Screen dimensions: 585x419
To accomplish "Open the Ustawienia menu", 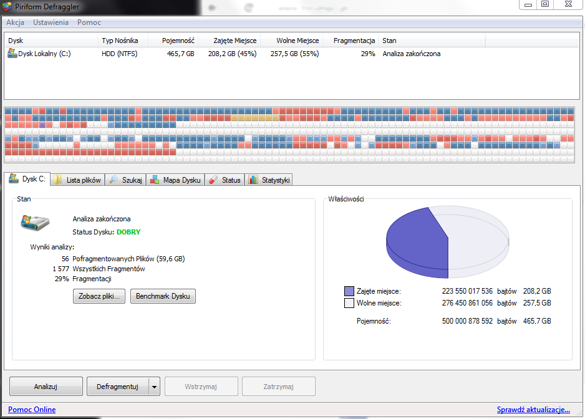I will tap(51, 22).
